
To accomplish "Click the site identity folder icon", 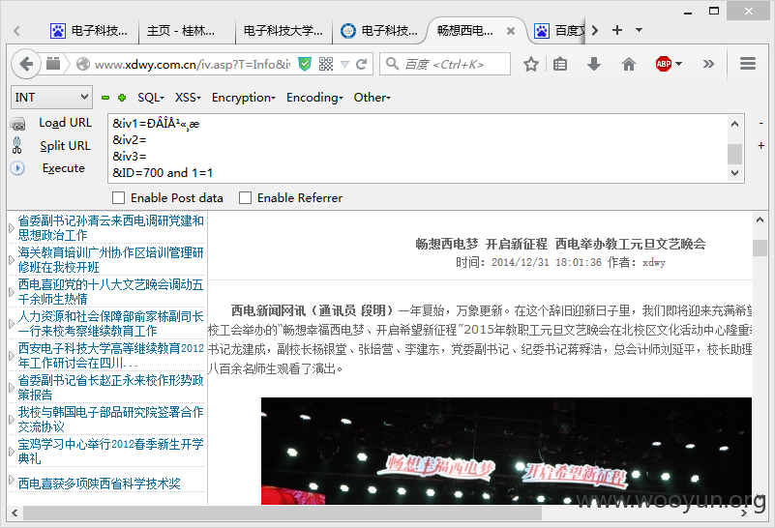I will (53, 64).
